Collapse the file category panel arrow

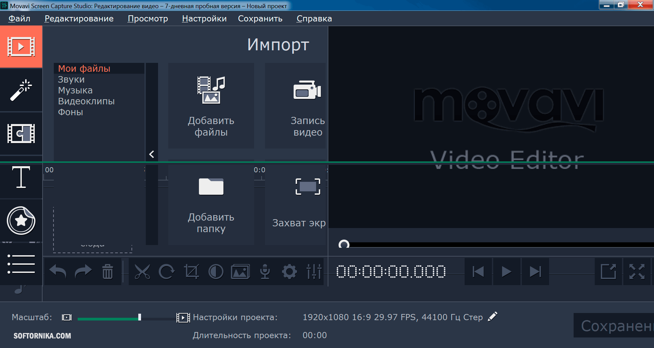152,154
